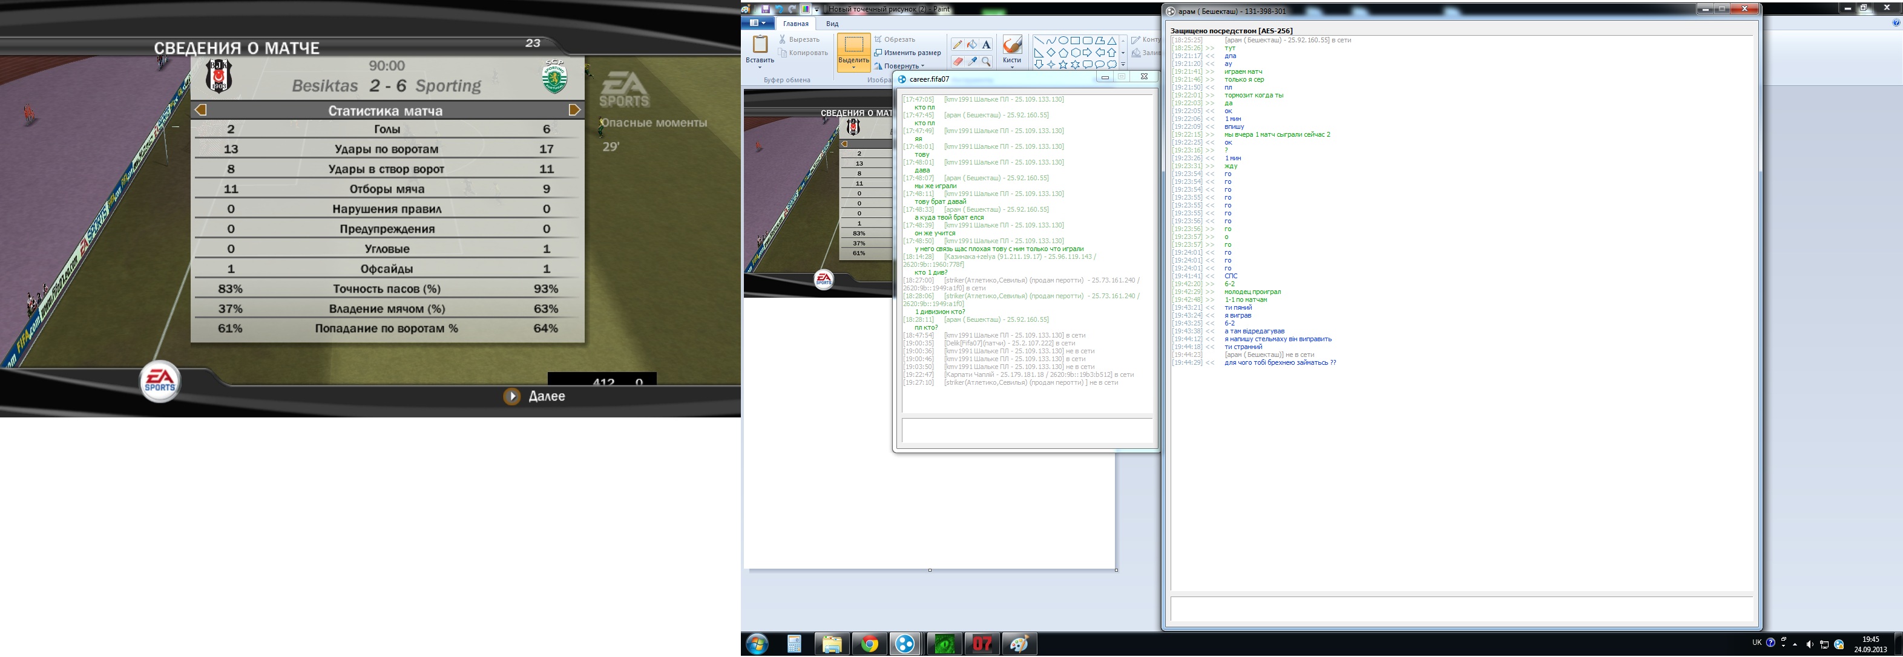This screenshot has height=657, width=1903.
Task: Open the Paint application menu button
Action: pos(758,22)
